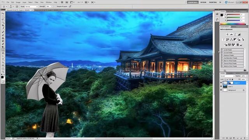Image resolution: width=249 pixels, height=140 pixels.
Task: Select the second document tab
Action: coord(47,10)
